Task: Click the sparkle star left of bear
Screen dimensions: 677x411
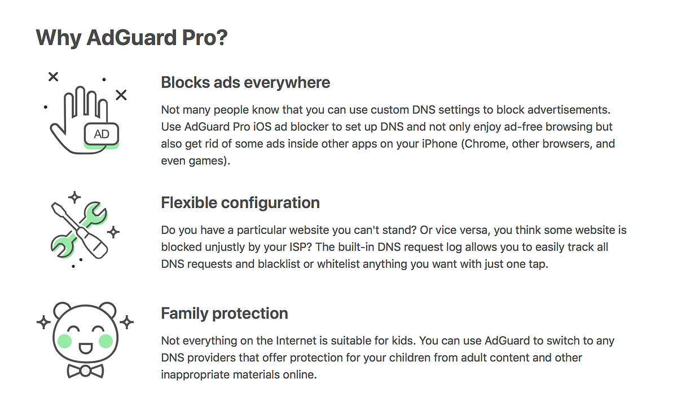Action: 43,322
